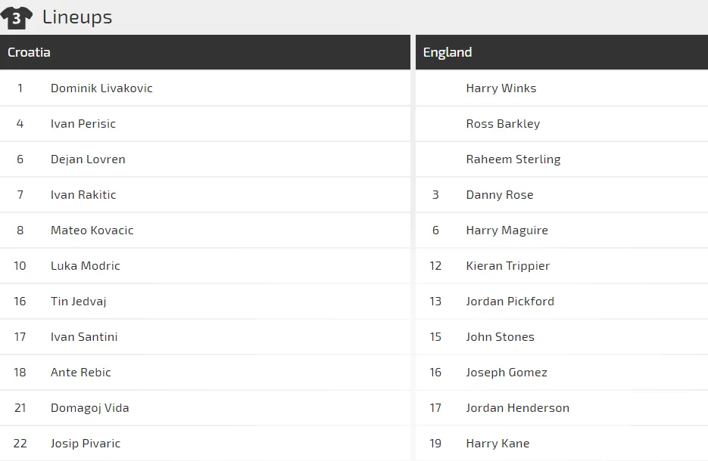This screenshot has height=461, width=708.
Task: Select Jordan Pickford in the lineup
Action: click(510, 302)
